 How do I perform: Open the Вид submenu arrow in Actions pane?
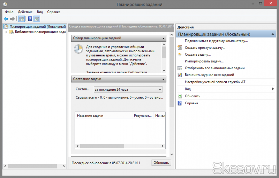(x=273, y=89)
